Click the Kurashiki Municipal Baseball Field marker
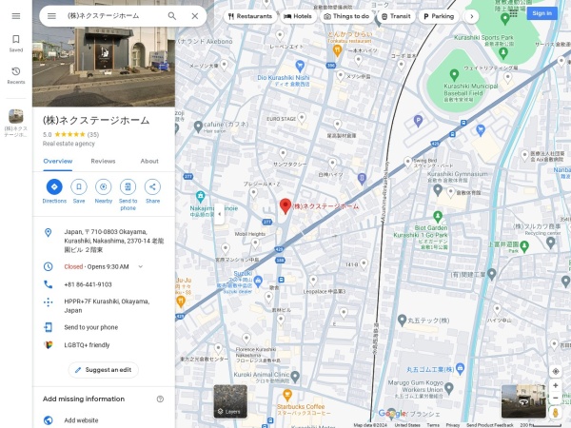This screenshot has width=571, height=428. coord(454,75)
